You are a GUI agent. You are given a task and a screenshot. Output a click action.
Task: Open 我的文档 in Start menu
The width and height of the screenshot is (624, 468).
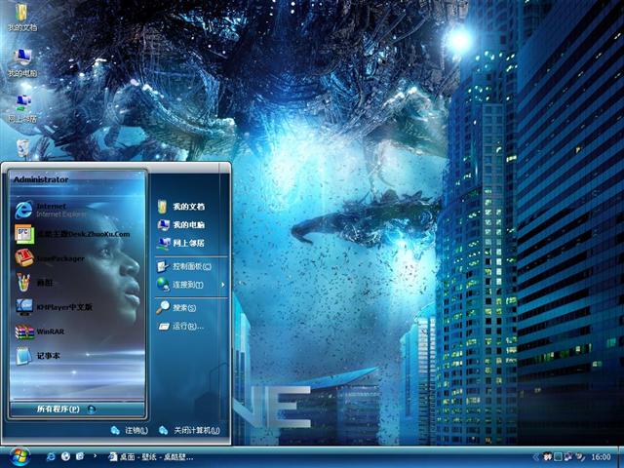pos(181,207)
